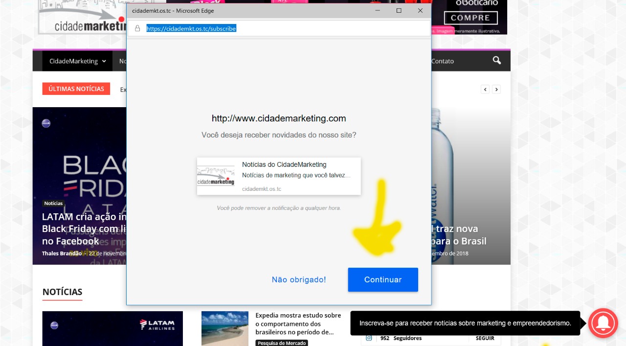The image size is (626, 346).
Task: Open the LATAM Black Friday article headline
Action: [85, 229]
